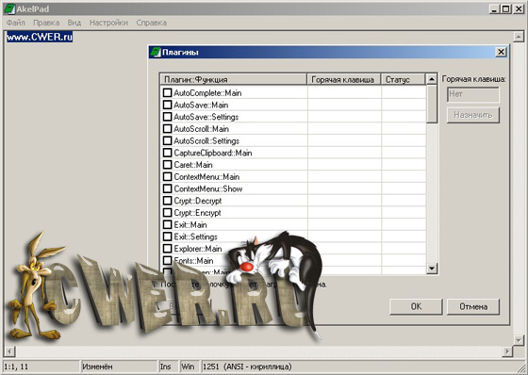Screen dimensions: 528x375
Task: Click the horizontal scrollbar left arrow
Action: [x=9, y=351]
